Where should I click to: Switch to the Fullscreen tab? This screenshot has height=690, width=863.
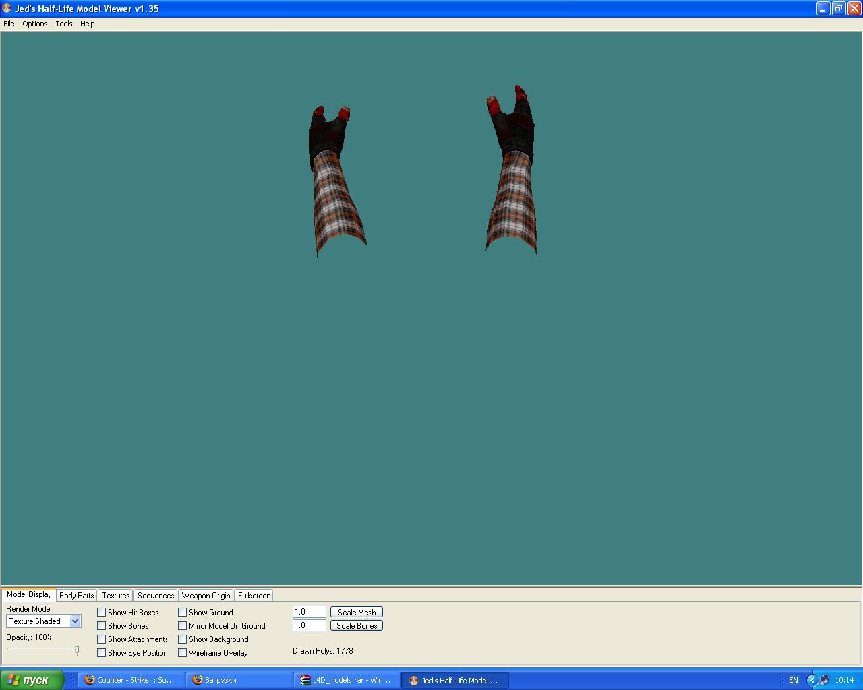tap(254, 596)
